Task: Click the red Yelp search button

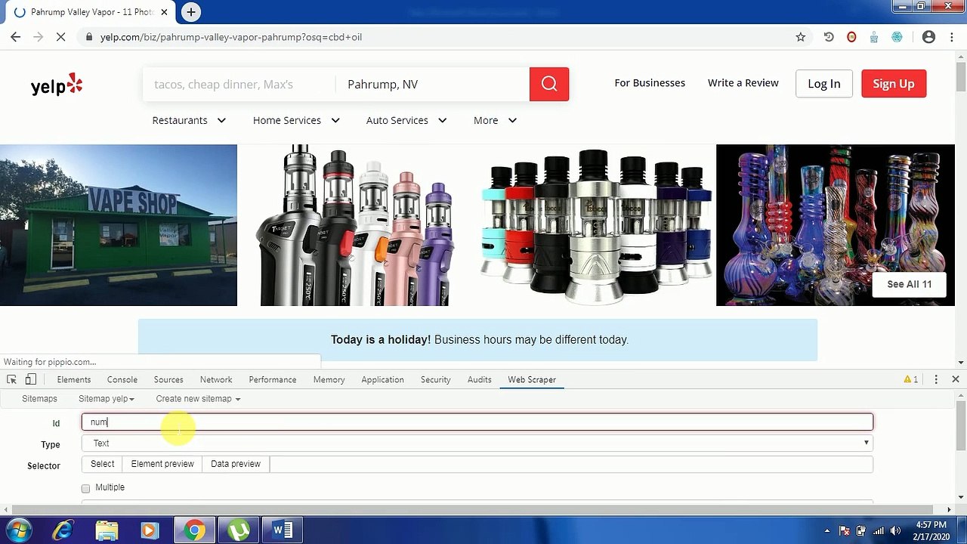Action: point(549,84)
